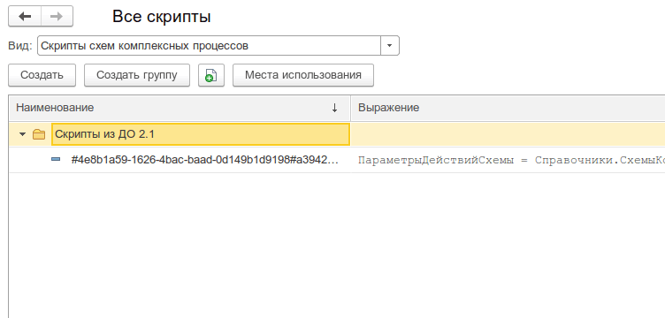This screenshot has height=318, width=665.
Task: Go back with the left arrow button
Action: 25,17
